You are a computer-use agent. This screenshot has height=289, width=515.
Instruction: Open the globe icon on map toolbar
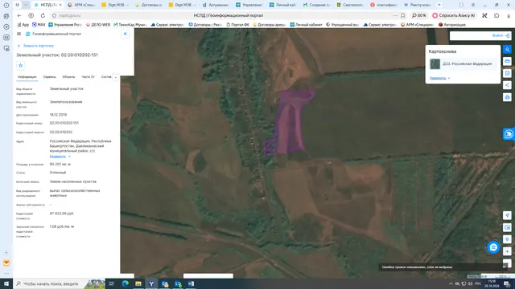pos(507,97)
